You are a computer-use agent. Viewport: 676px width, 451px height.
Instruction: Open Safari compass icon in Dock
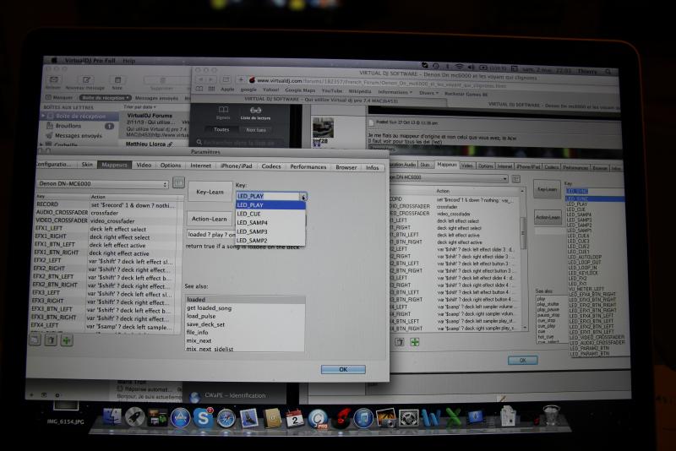pos(226,418)
